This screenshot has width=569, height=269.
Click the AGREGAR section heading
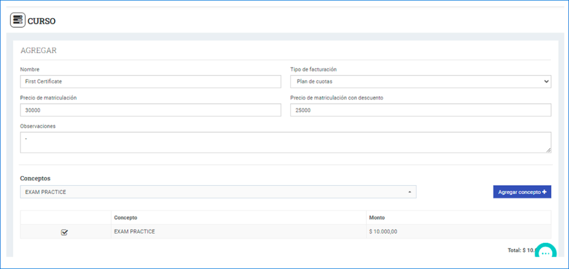[x=38, y=51]
